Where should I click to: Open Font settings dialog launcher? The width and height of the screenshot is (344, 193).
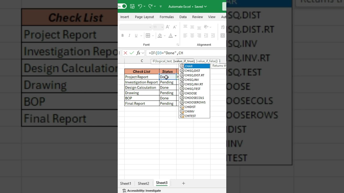pyautogui.click(x=178, y=45)
